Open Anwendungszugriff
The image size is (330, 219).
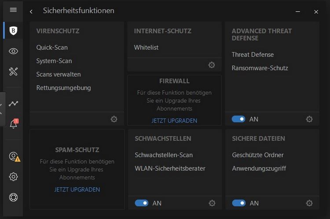point(259,169)
